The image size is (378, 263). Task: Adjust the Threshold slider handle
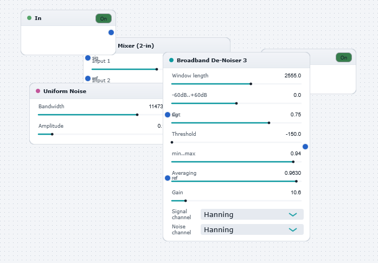(172, 142)
